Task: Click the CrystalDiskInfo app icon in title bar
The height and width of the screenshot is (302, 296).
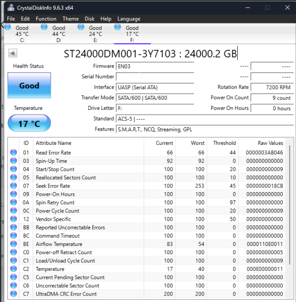Action: point(11,8)
